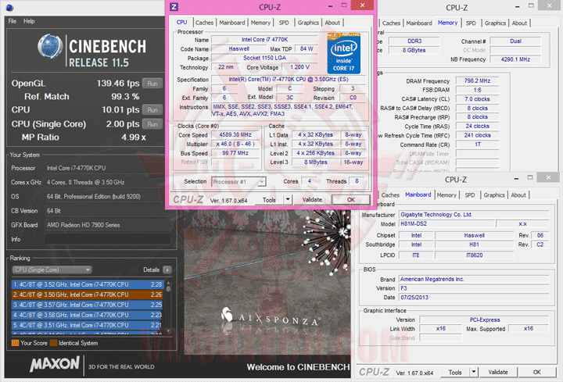The width and height of the screenshot is (563, 382).
Task: Open Caches tab in Mainboard CPU-Z window
Action: pos(390,195)
